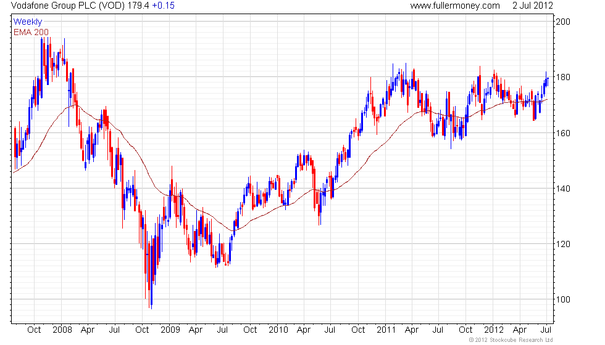
Task: Click the 179.4 last price value
Action: point(138,6)
